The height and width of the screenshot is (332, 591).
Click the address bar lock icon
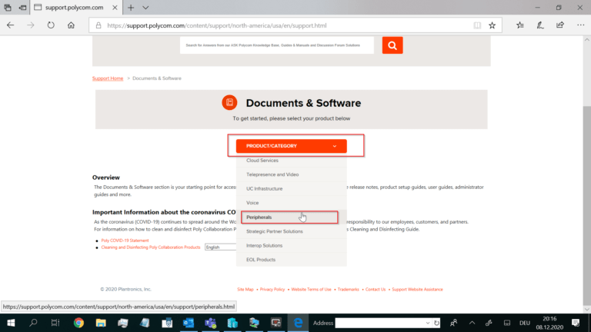(98, 25)
